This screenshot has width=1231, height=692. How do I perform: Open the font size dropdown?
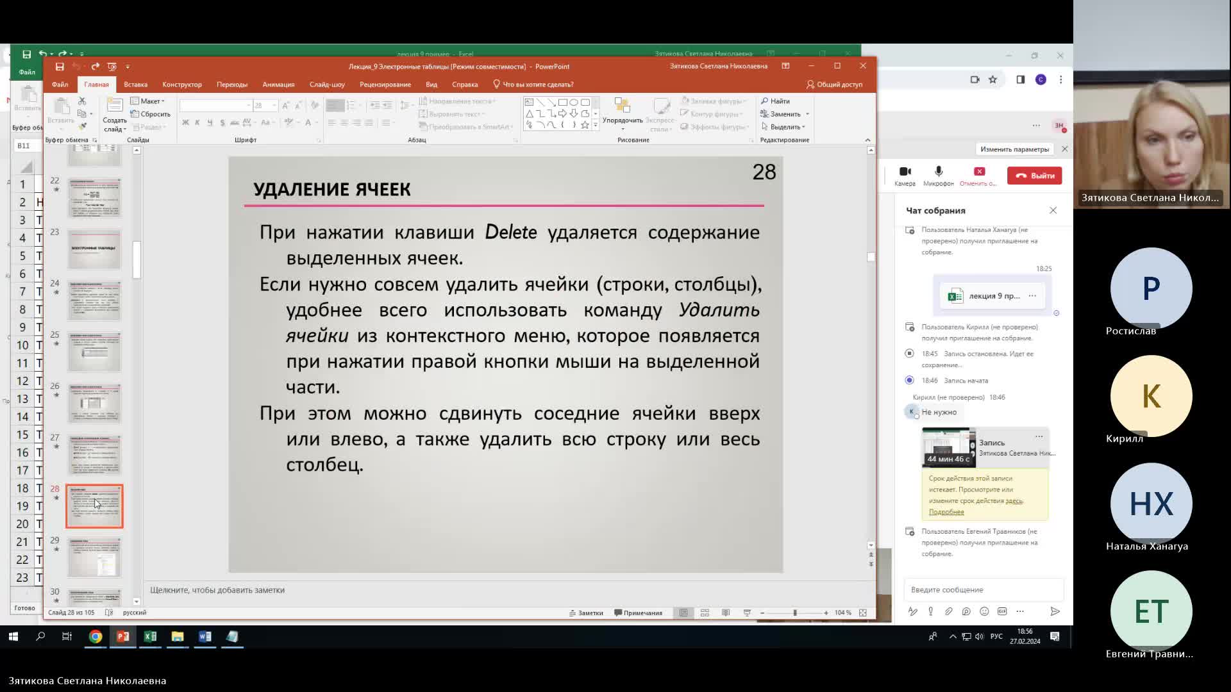point(274,105)
